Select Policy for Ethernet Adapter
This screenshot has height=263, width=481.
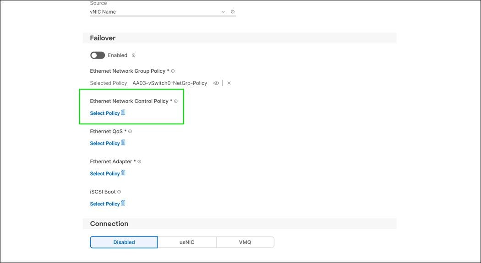(x=104, y=174)
